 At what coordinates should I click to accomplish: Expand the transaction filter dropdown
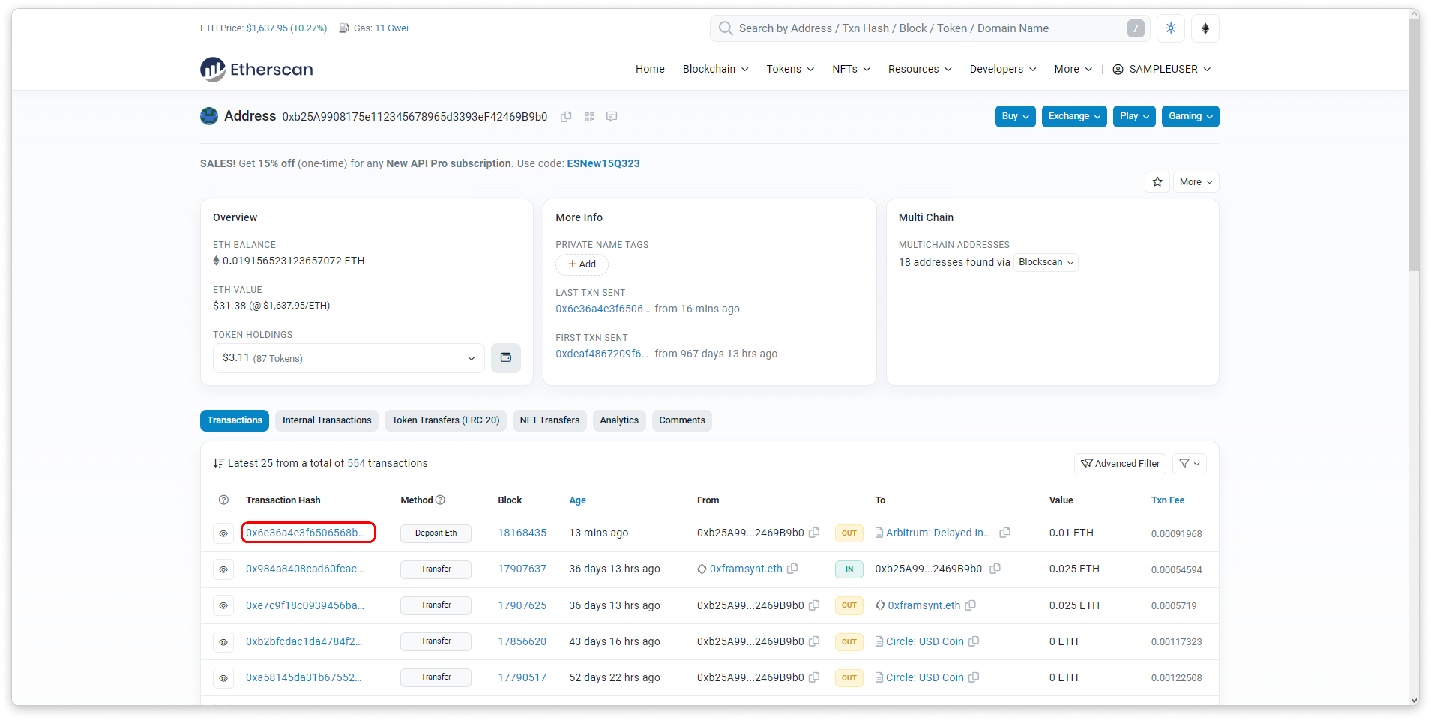[x=1189, y=463]
